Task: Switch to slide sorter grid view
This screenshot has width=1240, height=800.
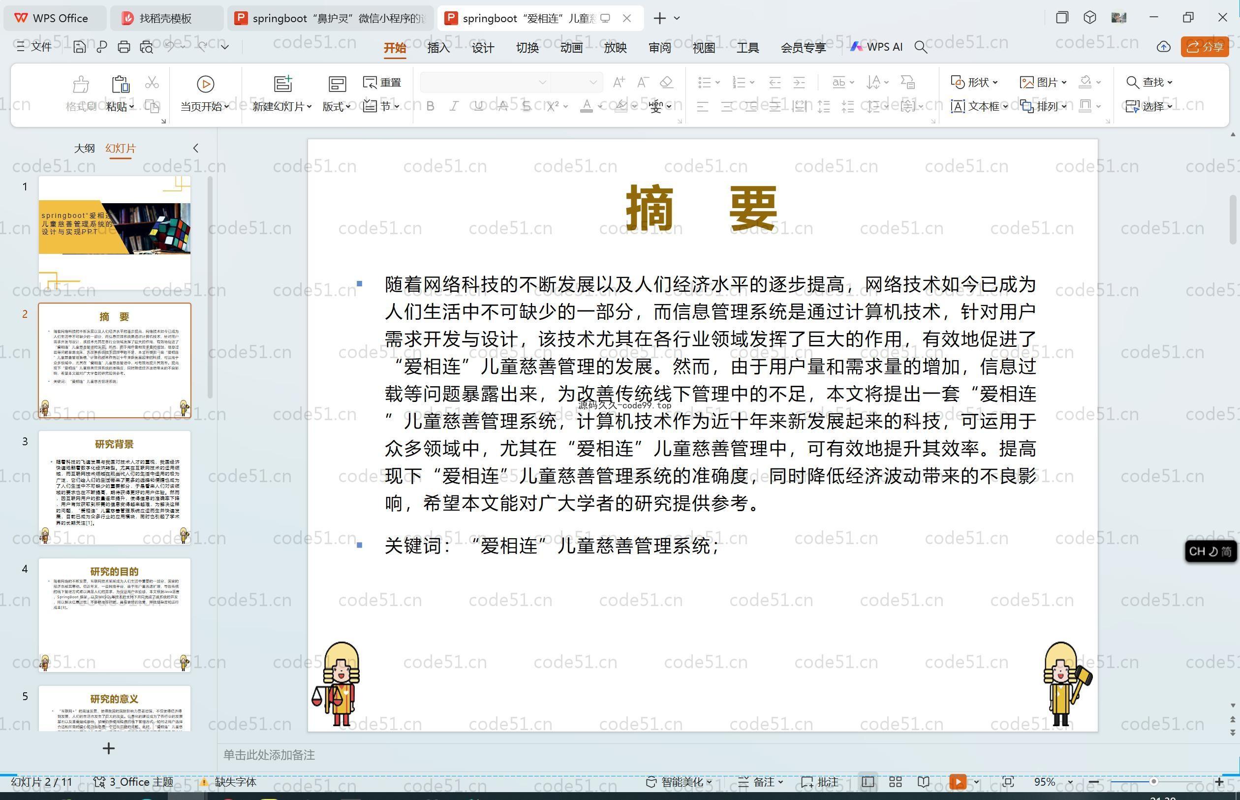Action: pos(895,782)
